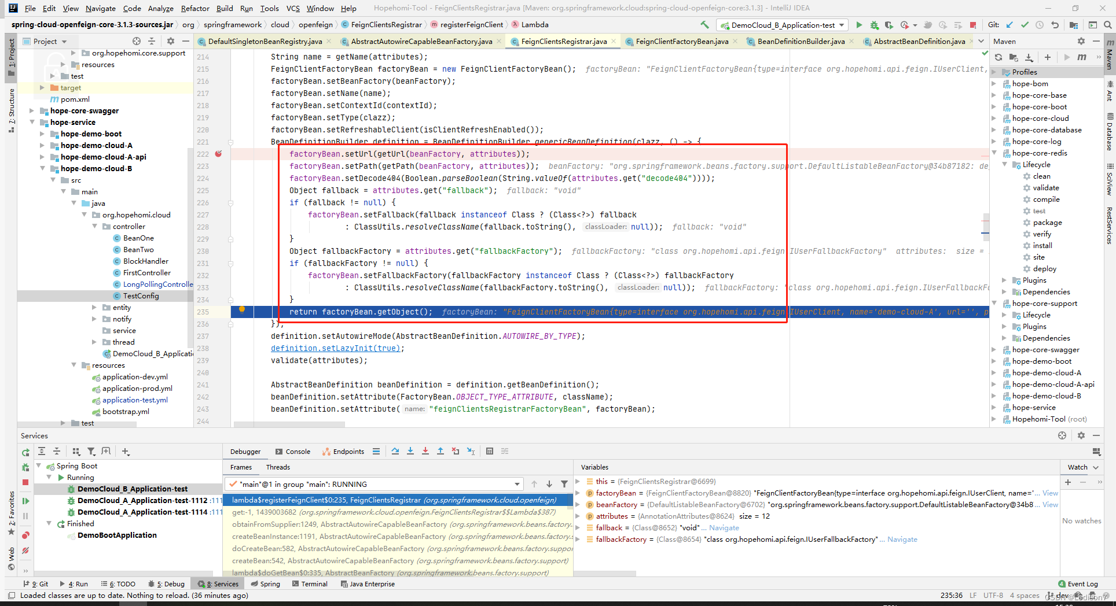Image resolution: width=1116 pixels, height=606 pixels.
Task: Show hidden editor tabs dropdown chevron
Action: point(981,41)
